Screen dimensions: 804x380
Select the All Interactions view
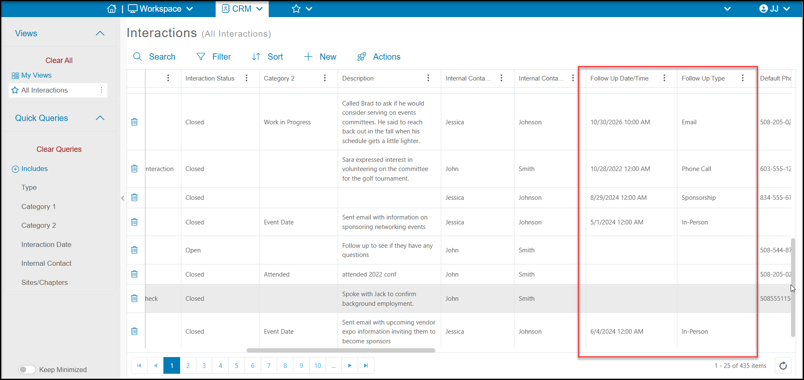pyautogui.click(x=44, y=90)
